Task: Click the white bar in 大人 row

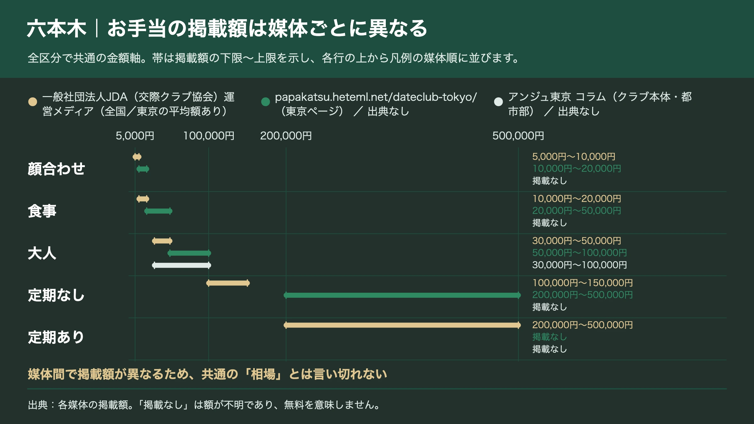Action: coord(182,265)
